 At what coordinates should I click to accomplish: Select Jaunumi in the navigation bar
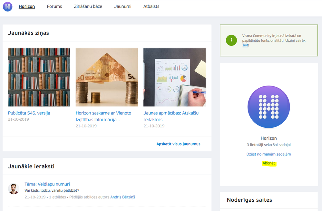(x=122, y=6)
